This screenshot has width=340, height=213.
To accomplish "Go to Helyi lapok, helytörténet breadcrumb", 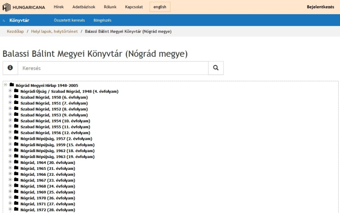I will coord(54,32).
